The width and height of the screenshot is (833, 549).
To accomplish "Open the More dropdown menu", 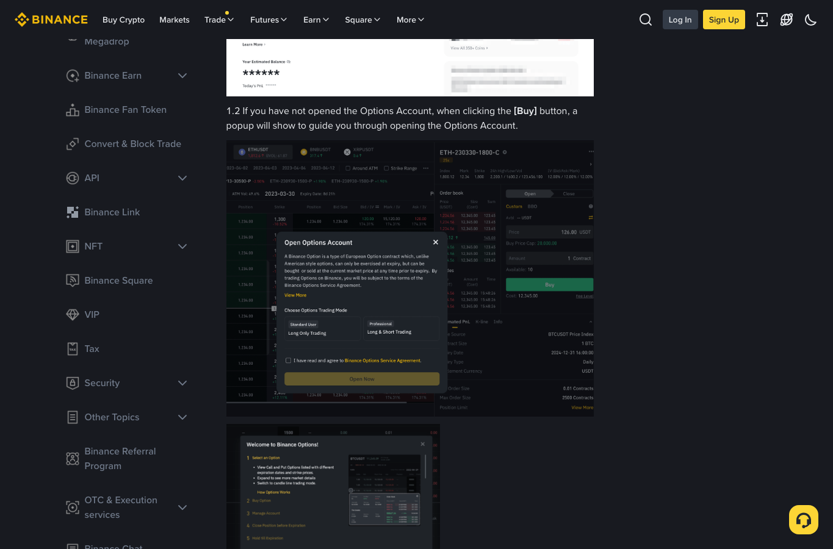I will (410, 20).
